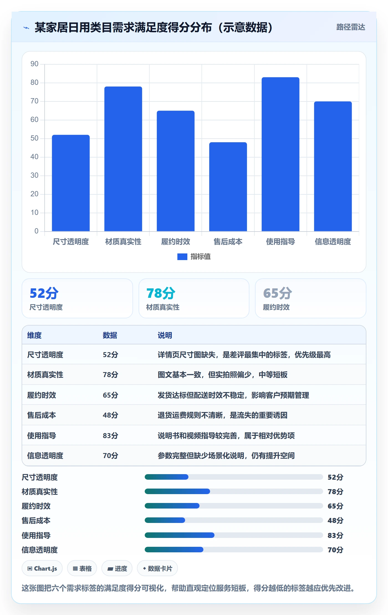Click the 使用指导 bar in the chart
The width and height of the screenshot is (388, 615).
280,154
